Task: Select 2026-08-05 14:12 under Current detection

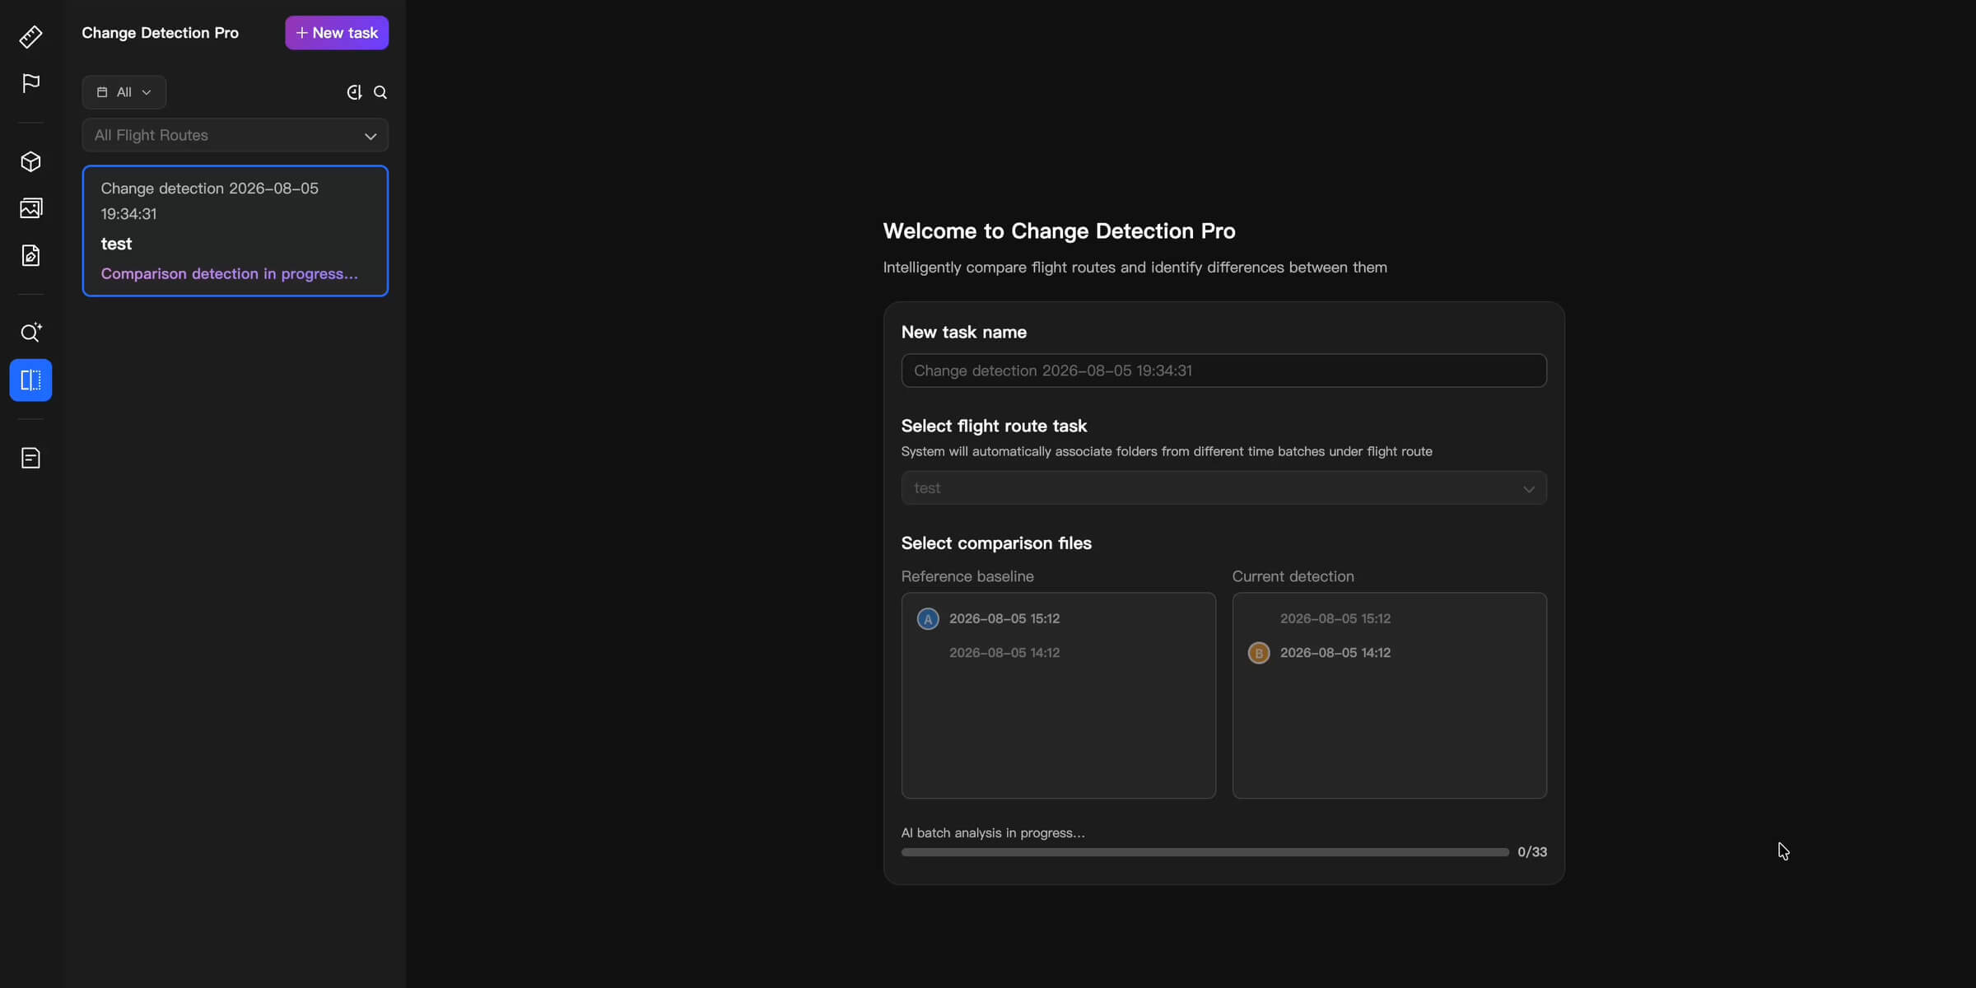Action: click(1335, 653)
